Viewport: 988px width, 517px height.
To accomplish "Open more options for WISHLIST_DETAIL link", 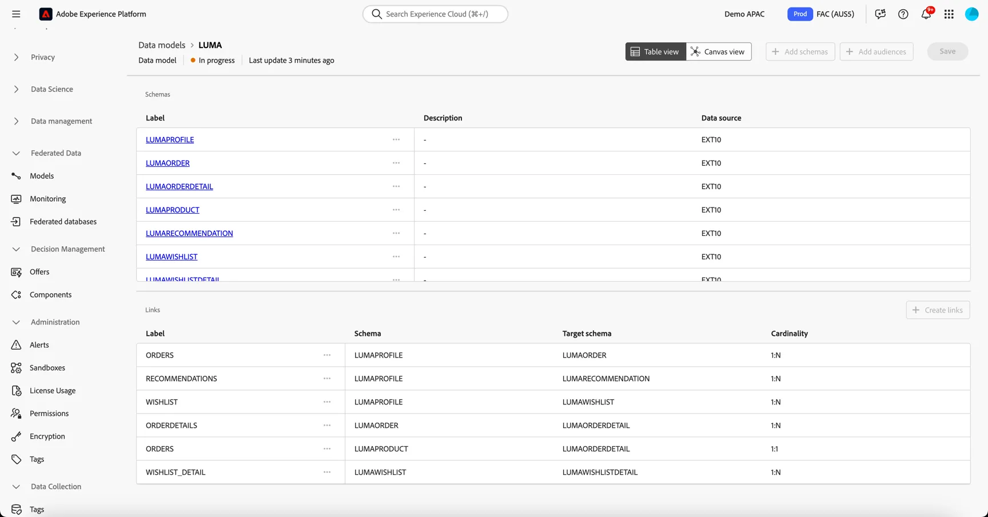I will coord(327,472).
